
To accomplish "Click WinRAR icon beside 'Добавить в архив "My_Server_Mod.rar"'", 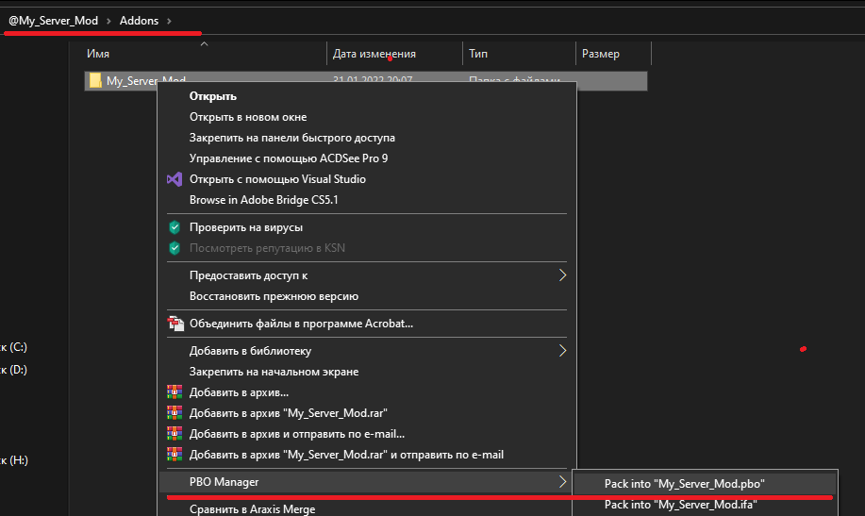I will (x=175, y=413).
